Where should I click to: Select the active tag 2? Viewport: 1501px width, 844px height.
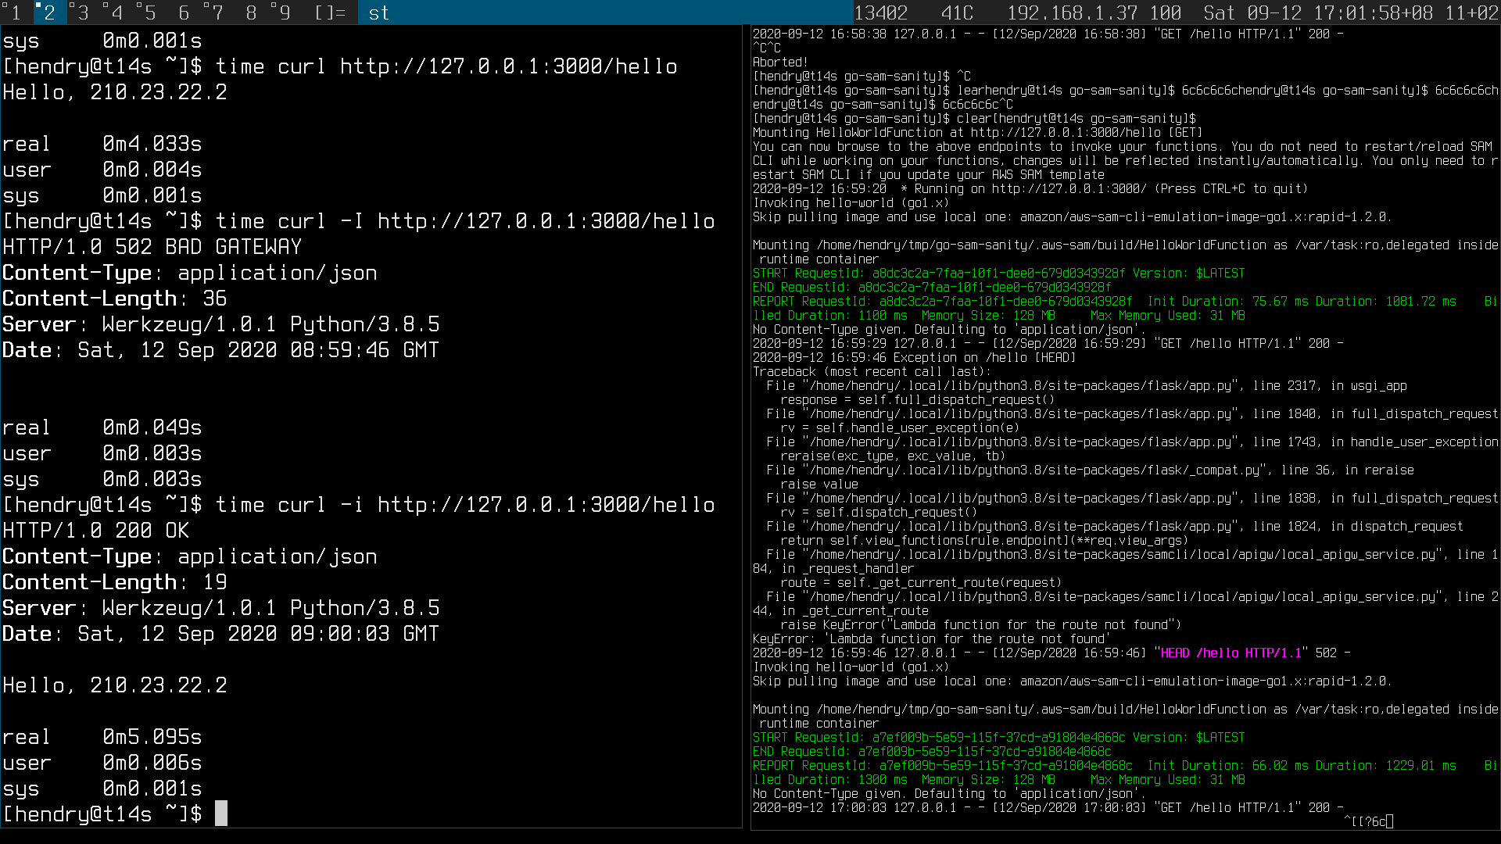48,13
